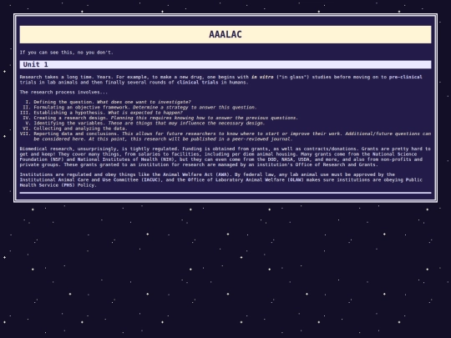Click italic text 'What does one want to investigate?'
451x338 pixels.
(x=144, y=102)
